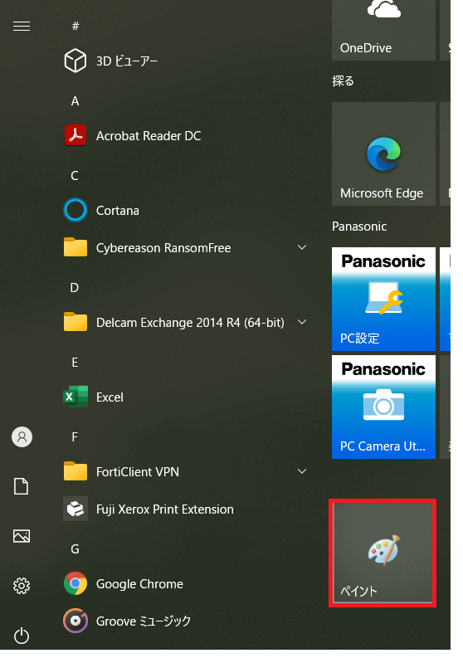Click the ペイント tile
This screenshot has width=463, height=658.
coord(383,553)
